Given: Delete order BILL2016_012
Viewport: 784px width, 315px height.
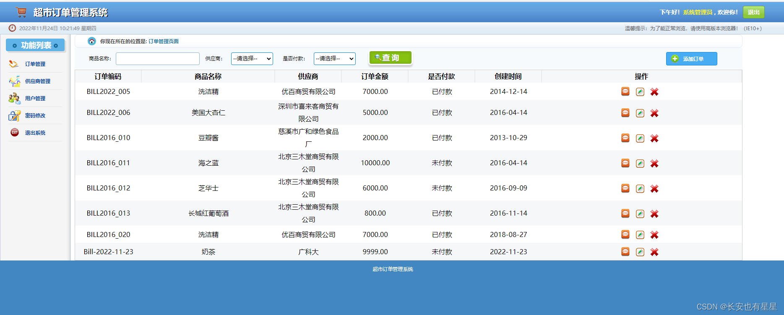Looking at the screenshot, I should [x=654, y=188].
